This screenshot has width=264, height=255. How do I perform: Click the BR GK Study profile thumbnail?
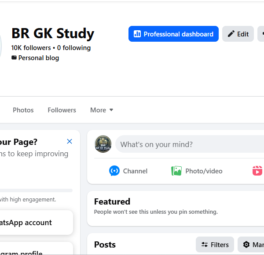[x=103, y=144]
